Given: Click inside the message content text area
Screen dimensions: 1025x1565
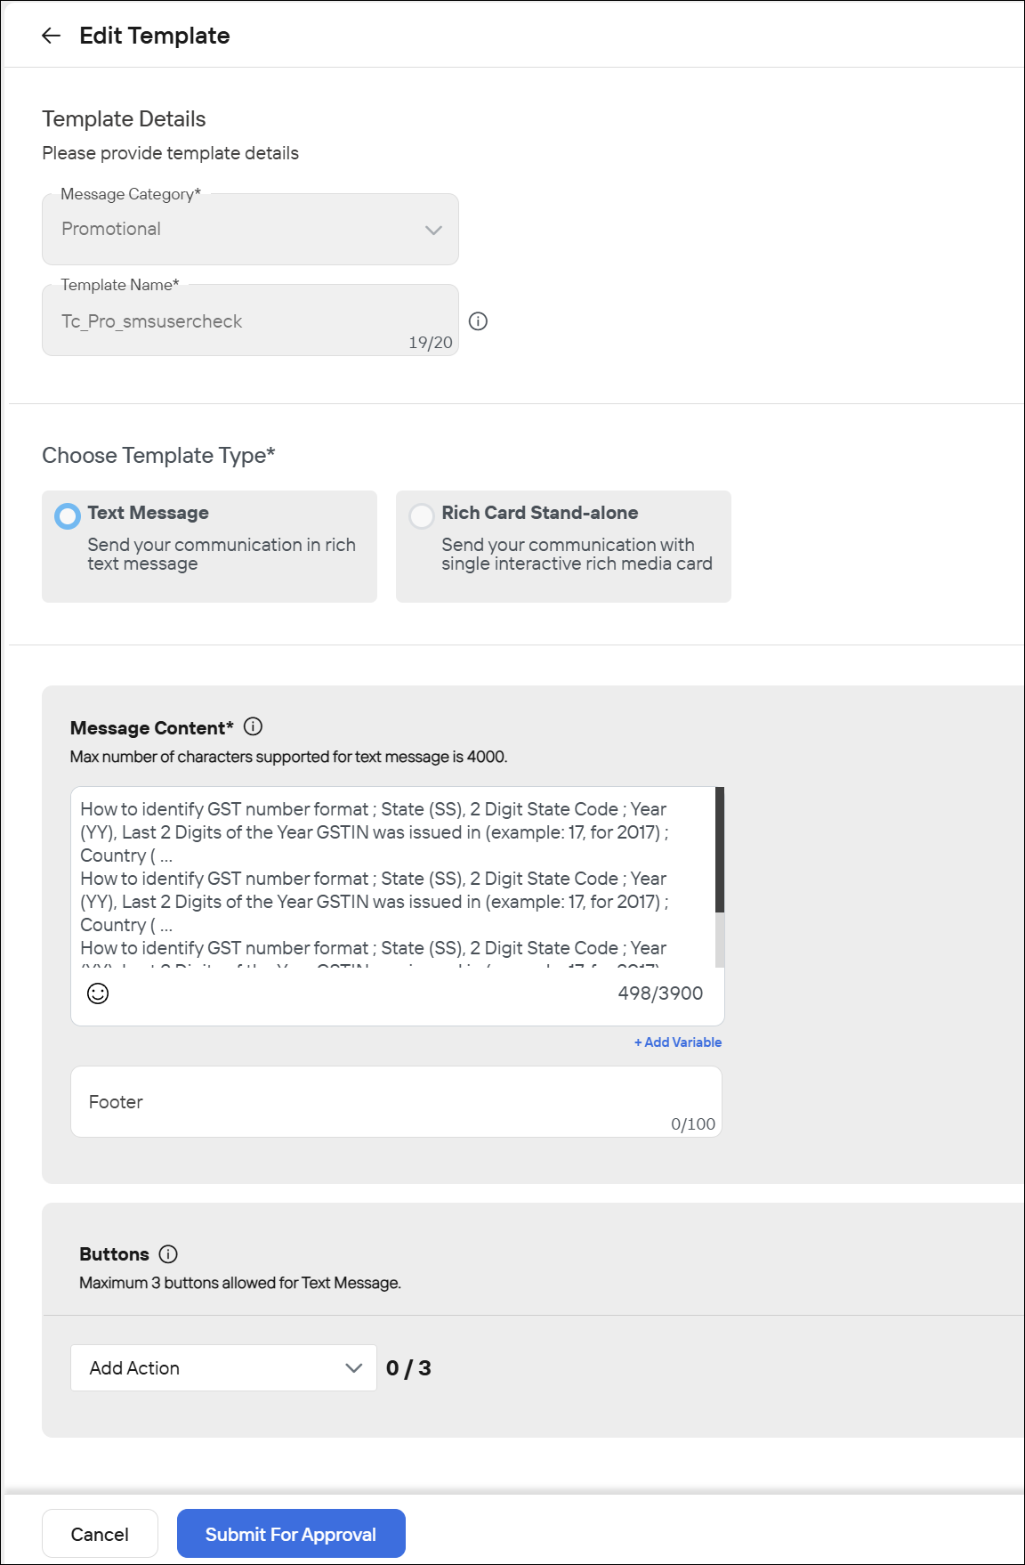Looking at the screenshot, I should (392, 877).
